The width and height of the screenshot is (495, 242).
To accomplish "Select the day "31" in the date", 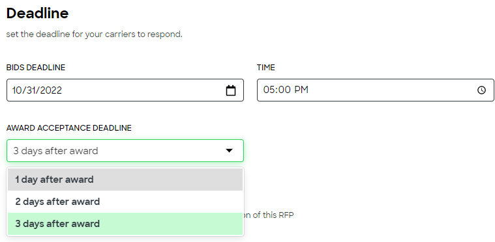I will click(x=29, y=90).
